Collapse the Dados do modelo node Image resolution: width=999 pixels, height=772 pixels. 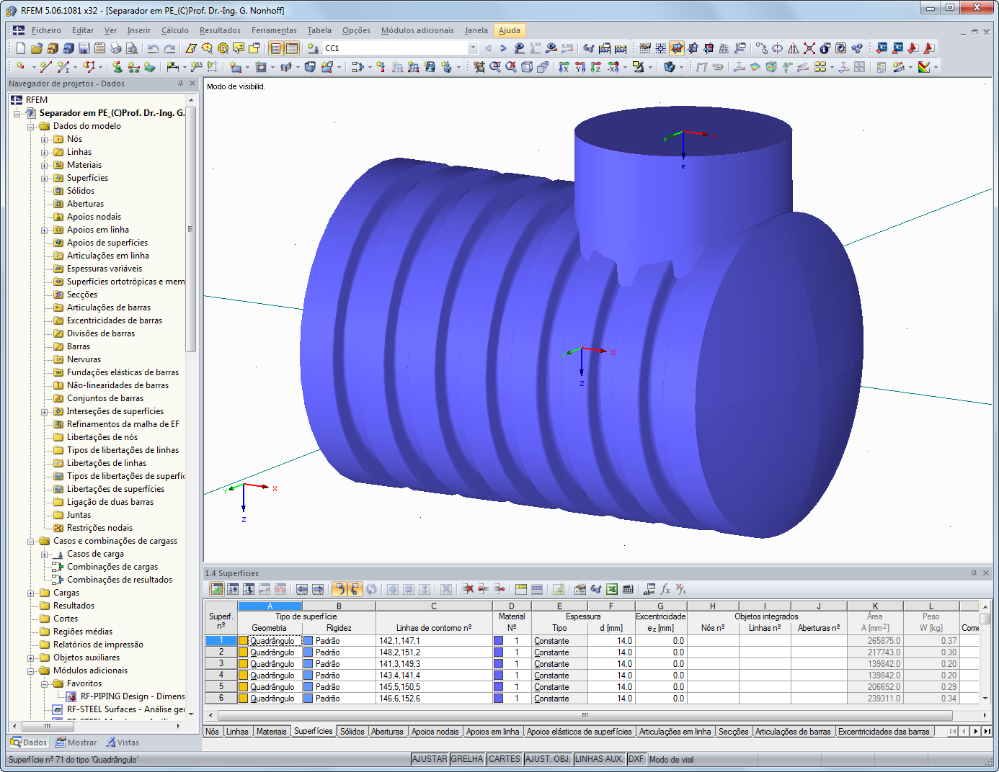click(31, 127)
